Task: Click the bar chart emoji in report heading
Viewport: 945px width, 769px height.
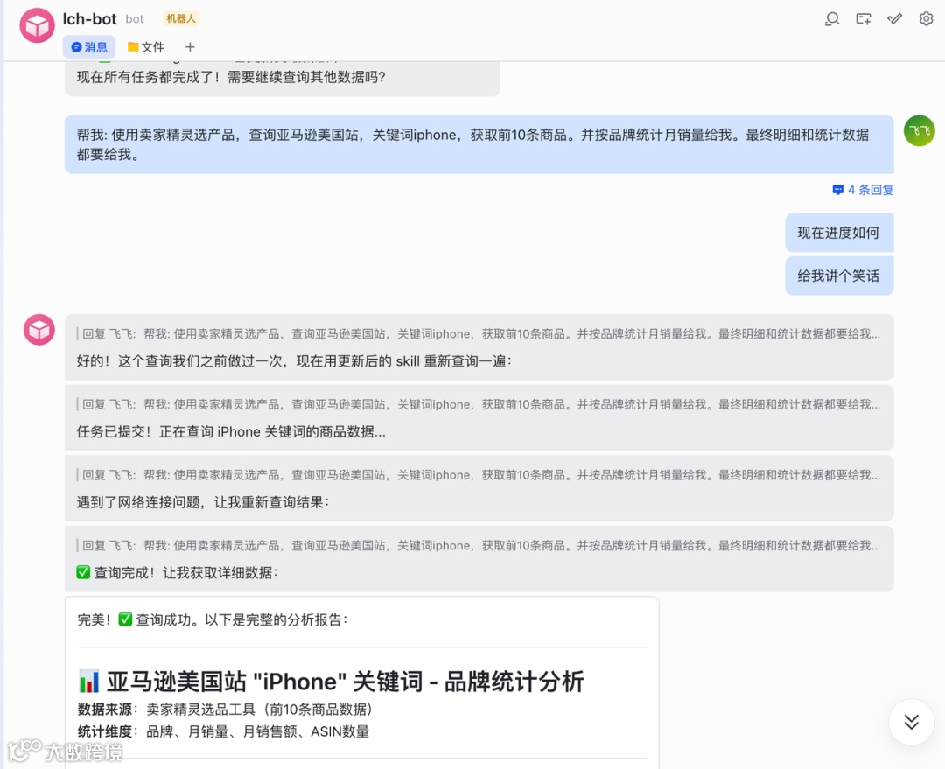Action: [89, 682]
